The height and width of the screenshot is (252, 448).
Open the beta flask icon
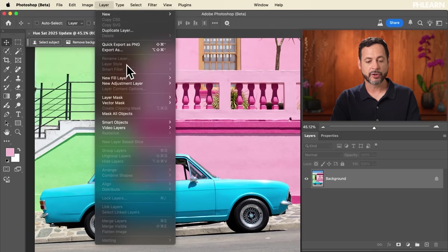click(x=380, y=23)
